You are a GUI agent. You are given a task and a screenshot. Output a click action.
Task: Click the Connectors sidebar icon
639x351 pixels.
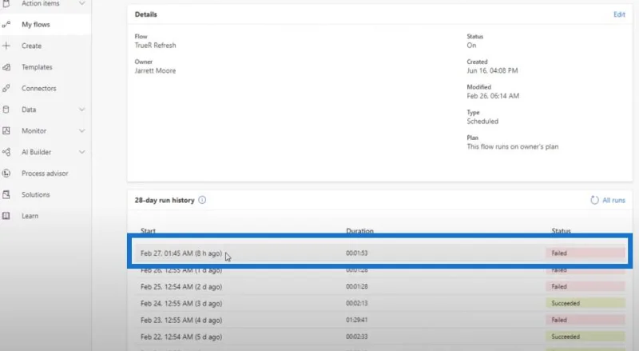[x=6, y=89]
